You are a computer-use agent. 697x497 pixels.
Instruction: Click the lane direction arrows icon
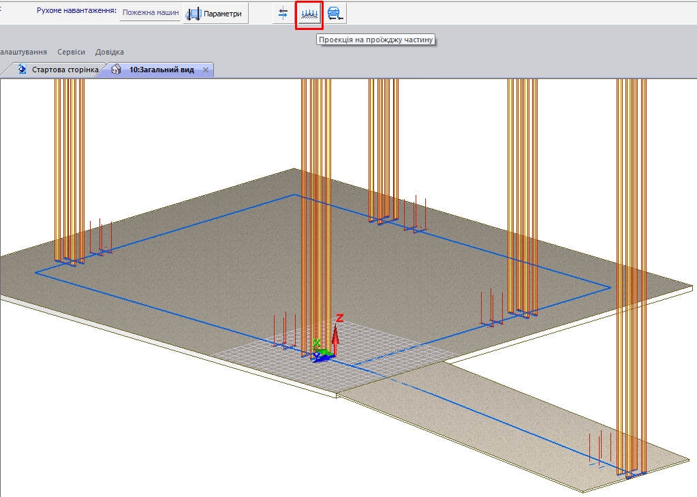(x=283, y=14)
